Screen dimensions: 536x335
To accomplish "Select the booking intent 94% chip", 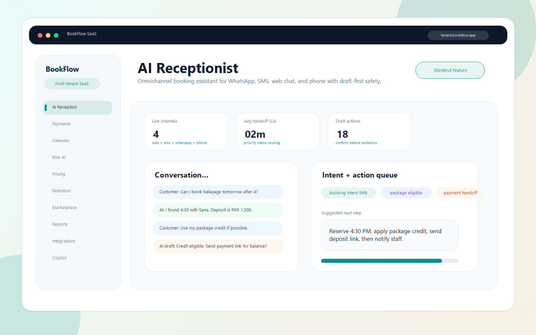I will pos(348,193).
